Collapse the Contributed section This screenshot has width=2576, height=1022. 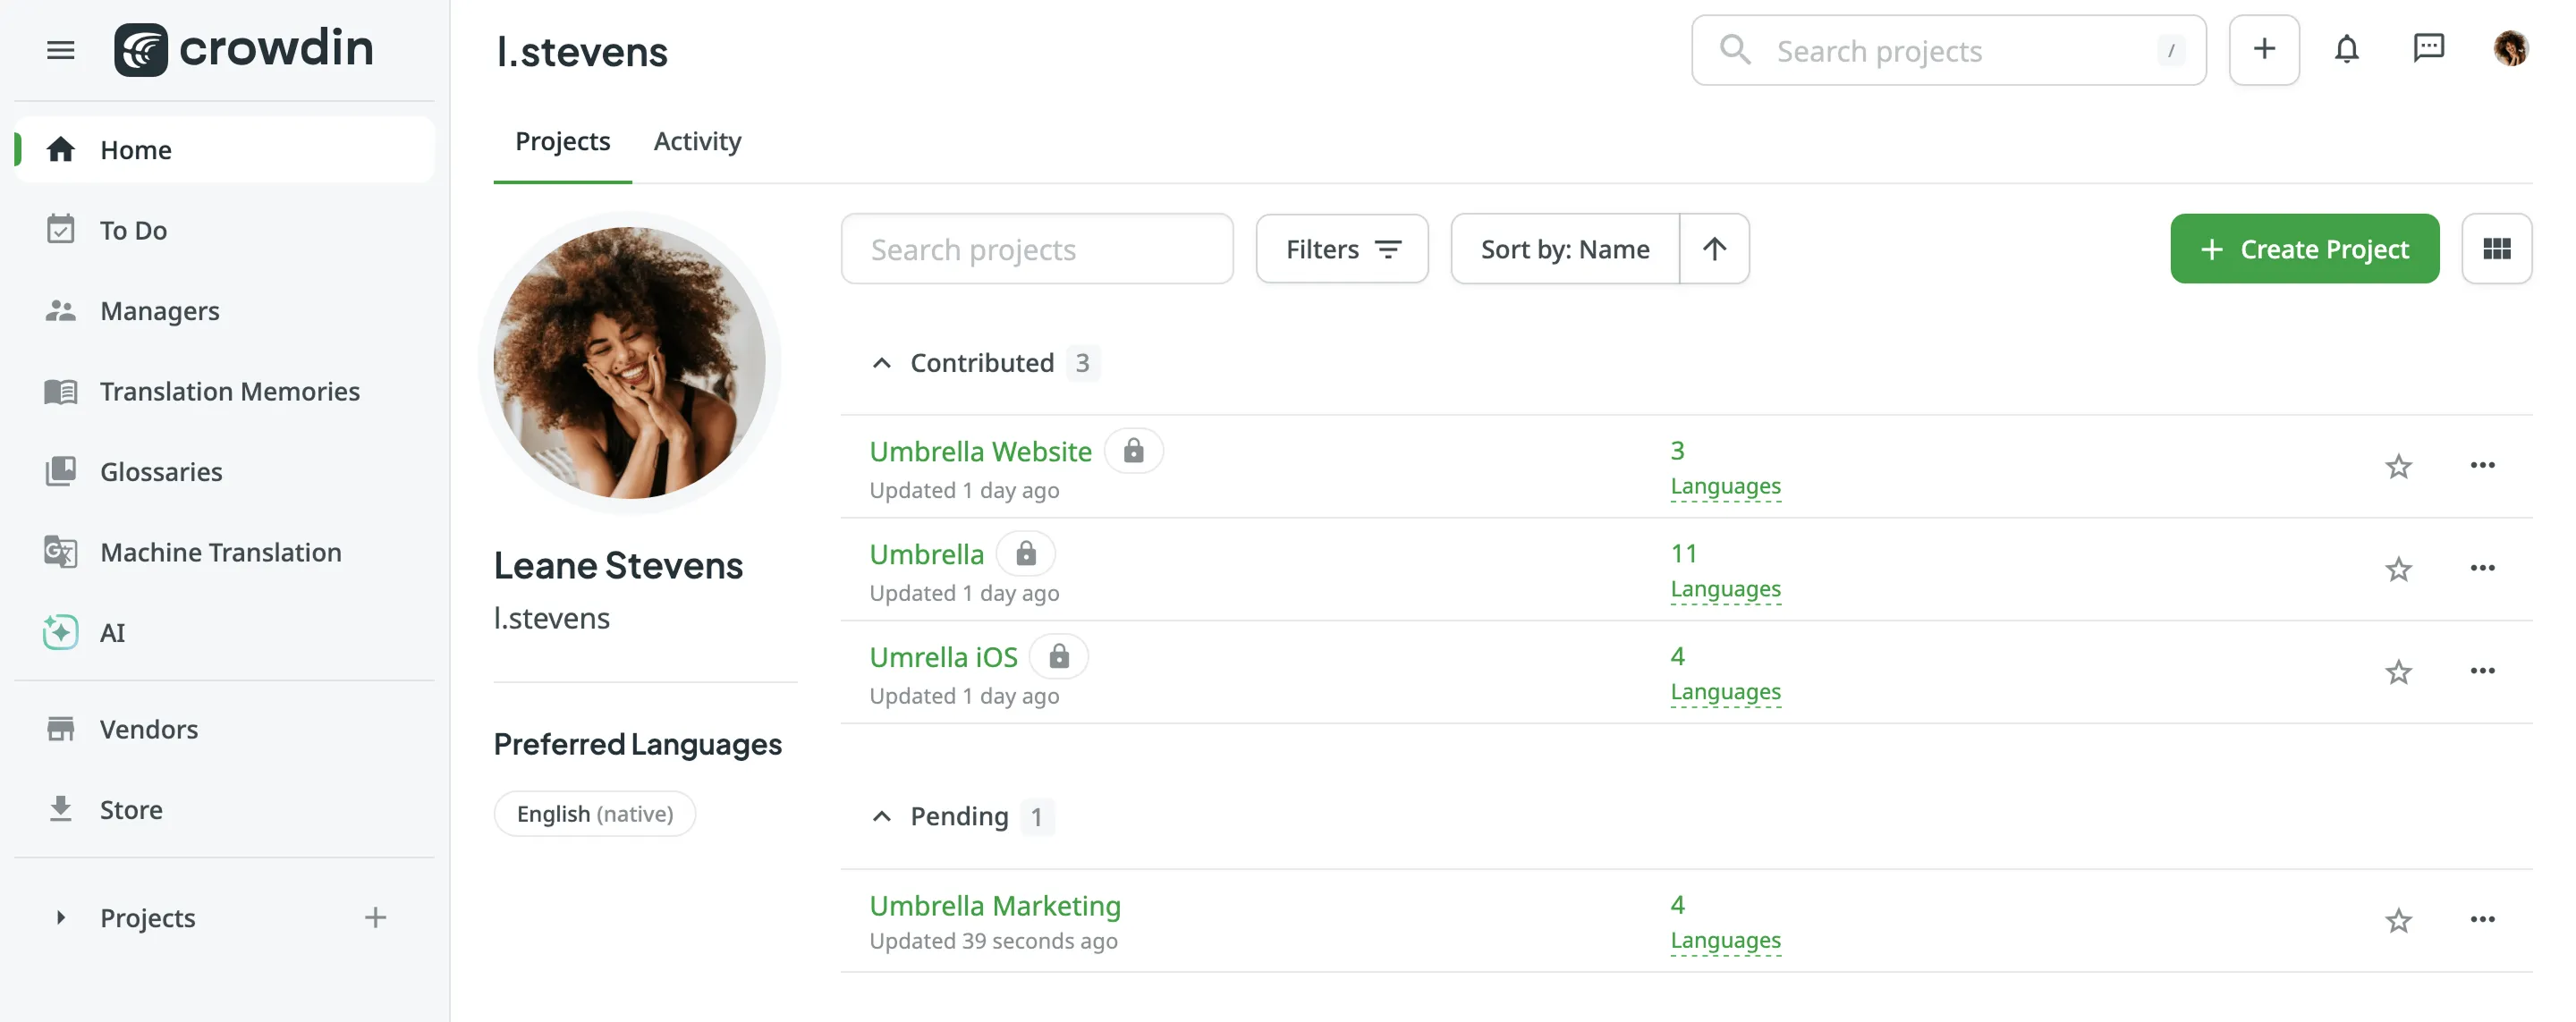[x=881, y=363]
